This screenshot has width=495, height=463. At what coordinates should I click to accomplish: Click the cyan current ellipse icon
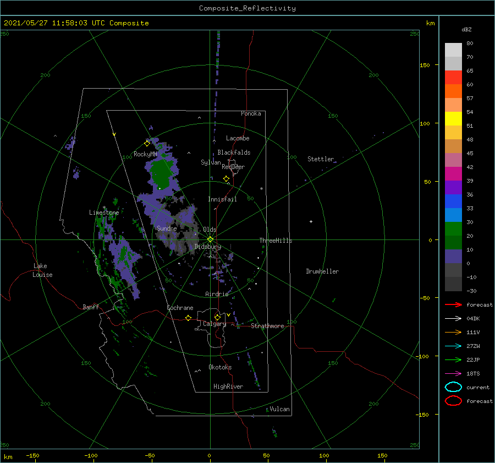[x=453, y=387]
